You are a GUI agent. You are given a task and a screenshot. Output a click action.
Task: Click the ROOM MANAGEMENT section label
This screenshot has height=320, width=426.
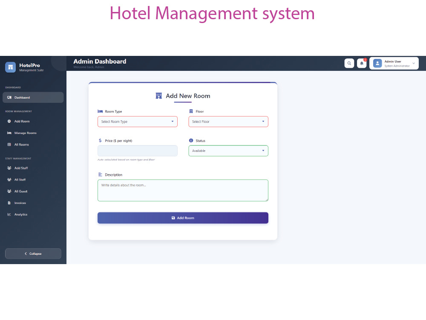pos(18,111)
